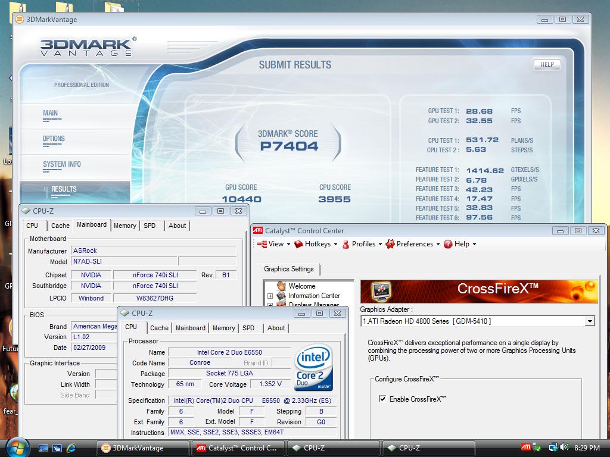The image size is (610, 457).
Task: Select Cache tab in Mainboard CPU-Z window
Action: click(60, 226)
